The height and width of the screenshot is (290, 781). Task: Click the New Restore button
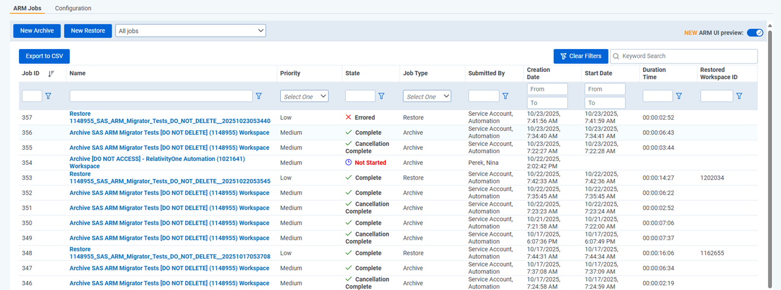(x=88, y=31)
